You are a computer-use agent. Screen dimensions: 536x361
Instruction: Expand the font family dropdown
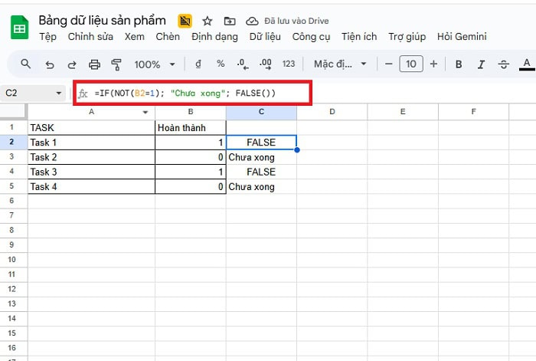click(341, 64)
